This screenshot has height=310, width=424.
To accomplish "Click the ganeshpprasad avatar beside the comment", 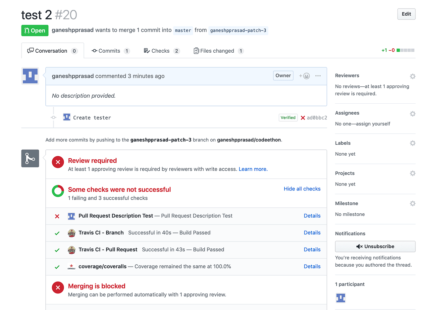I will tap(30, 76).
